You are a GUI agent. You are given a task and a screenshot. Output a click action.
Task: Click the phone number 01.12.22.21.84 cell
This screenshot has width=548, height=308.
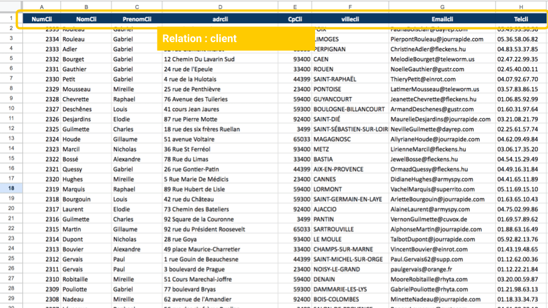517,269
